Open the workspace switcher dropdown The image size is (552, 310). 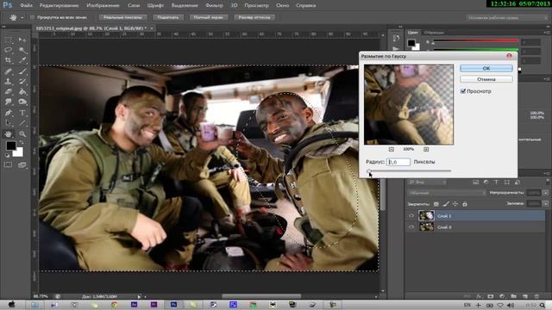pos(507,17)
